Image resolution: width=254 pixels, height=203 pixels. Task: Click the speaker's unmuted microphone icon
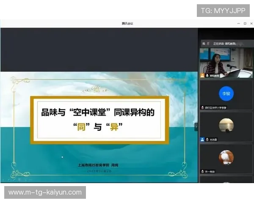pos(207,75)
